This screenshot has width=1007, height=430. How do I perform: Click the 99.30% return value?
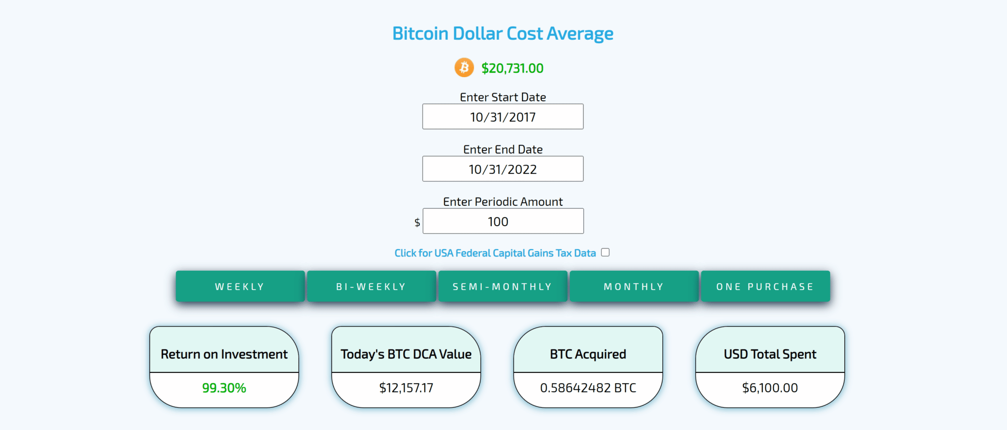coord(224,388)
